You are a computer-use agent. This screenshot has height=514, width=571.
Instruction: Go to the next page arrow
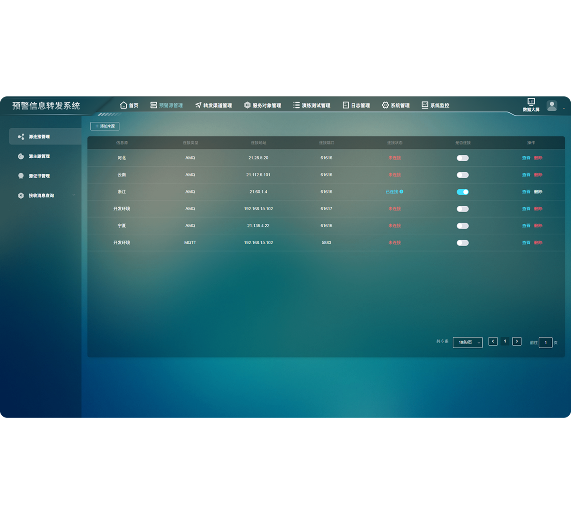(517, 341)
